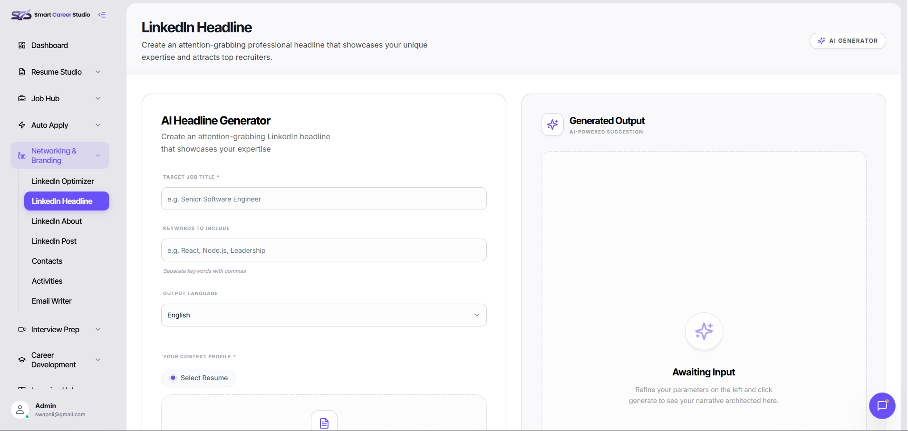The image size is (908, 431).
Task: Click the Job Hub briefcase icon
Action: [x=22, y=98]
